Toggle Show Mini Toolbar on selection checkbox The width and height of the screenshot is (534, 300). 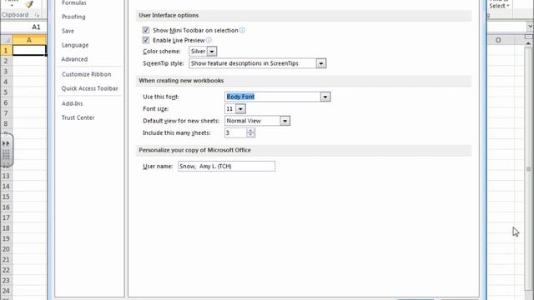click(x=146, y=30)
